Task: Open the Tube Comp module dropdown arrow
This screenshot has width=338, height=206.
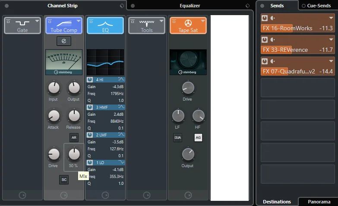Action: [79, 21]
